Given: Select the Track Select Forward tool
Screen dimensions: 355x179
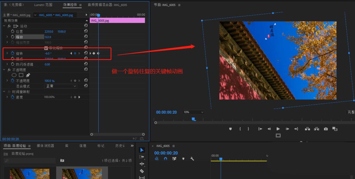Looking at the screenshot, I should point(142,157).
